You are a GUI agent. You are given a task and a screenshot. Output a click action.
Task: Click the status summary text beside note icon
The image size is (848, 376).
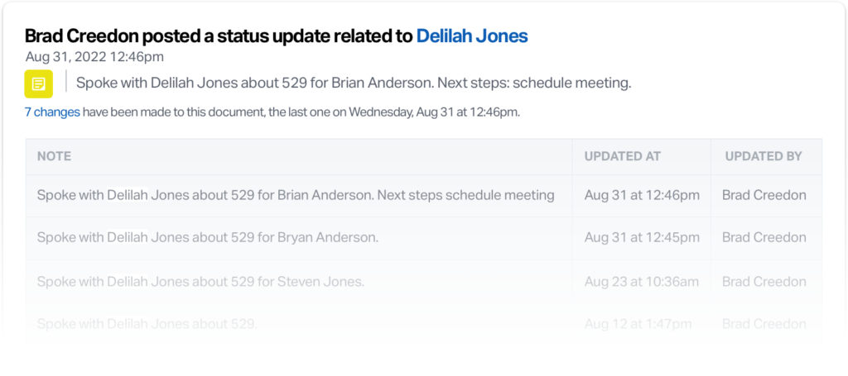[x=354, y=83]
